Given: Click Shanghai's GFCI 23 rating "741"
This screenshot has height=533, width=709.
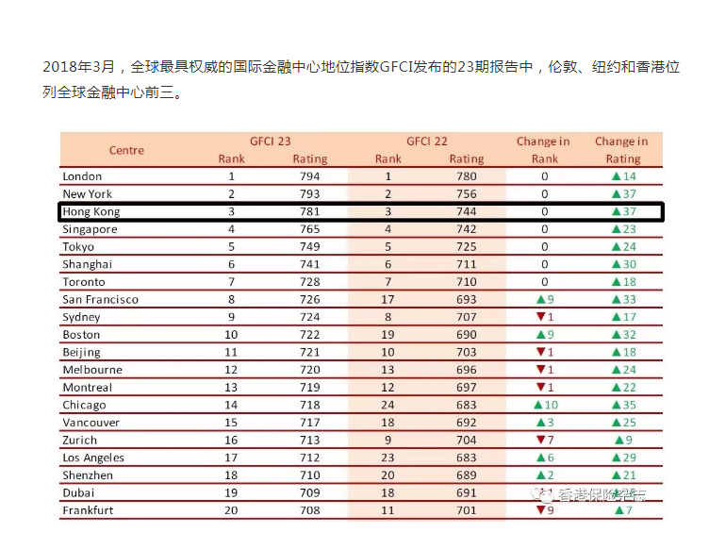Looking at the screenshot, I should [x=310, y=264].
